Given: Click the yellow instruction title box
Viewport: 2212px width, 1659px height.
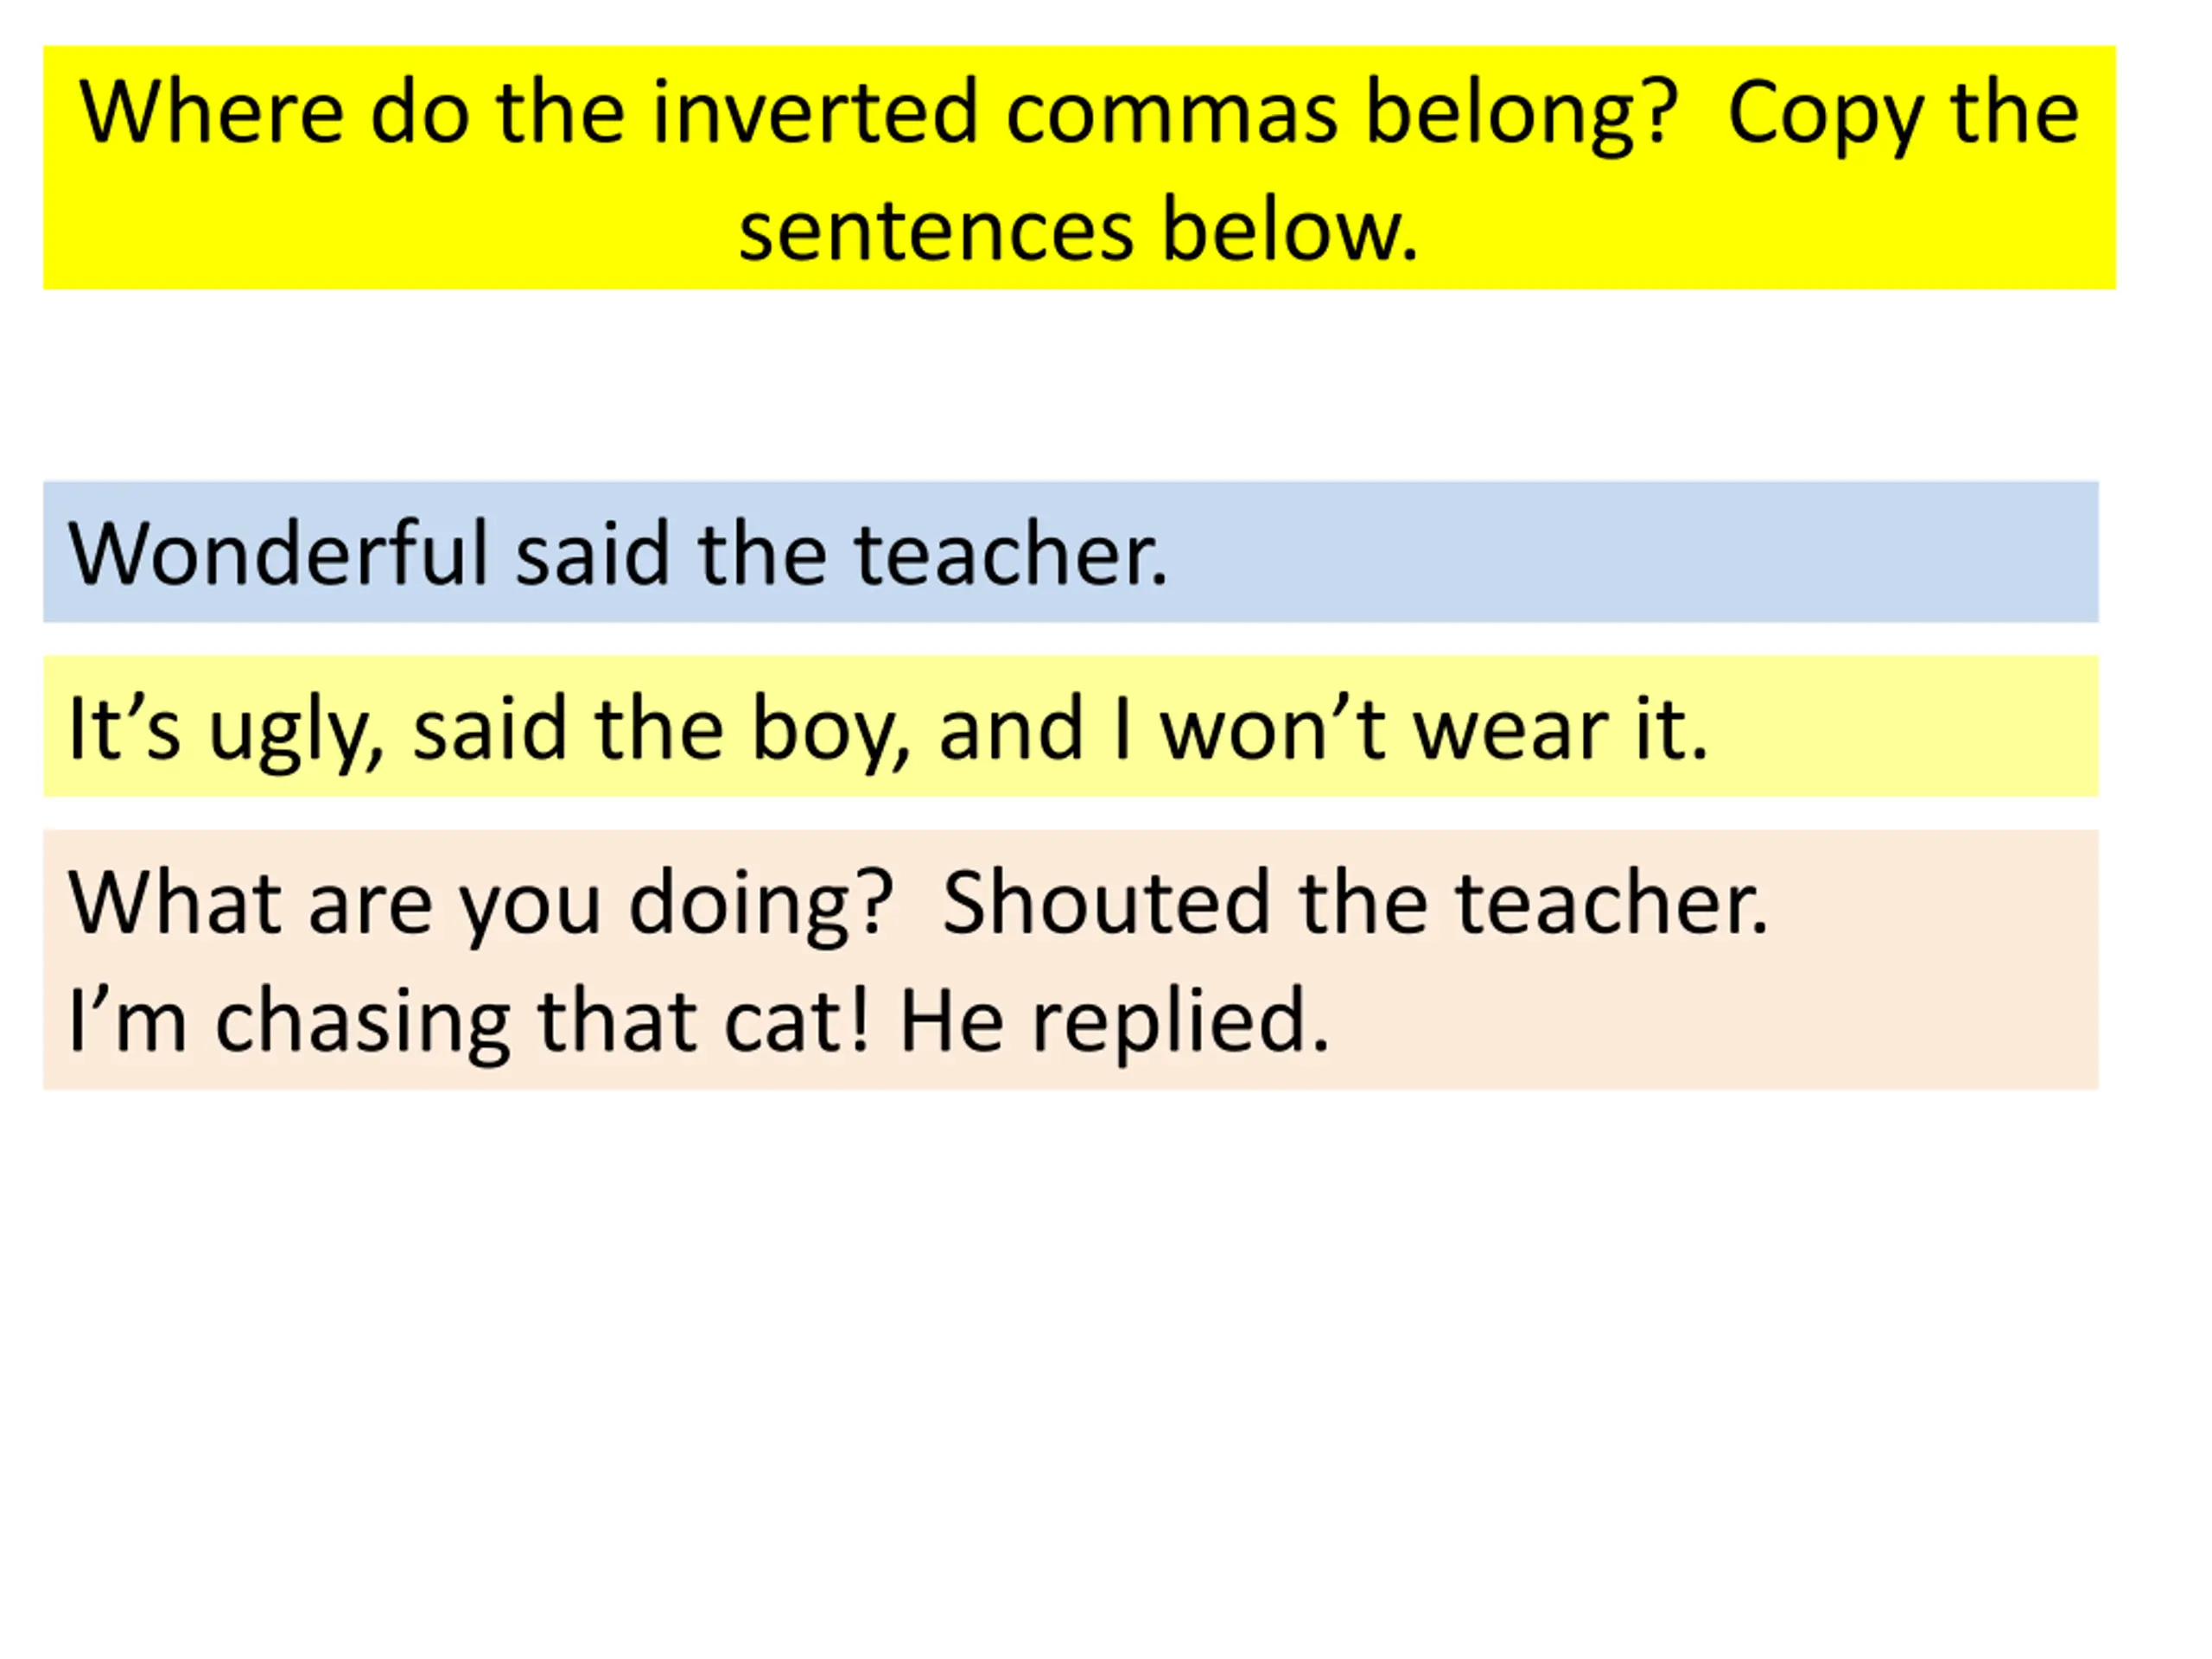Looking at the screenshot, I should (x=1079, y=167).
